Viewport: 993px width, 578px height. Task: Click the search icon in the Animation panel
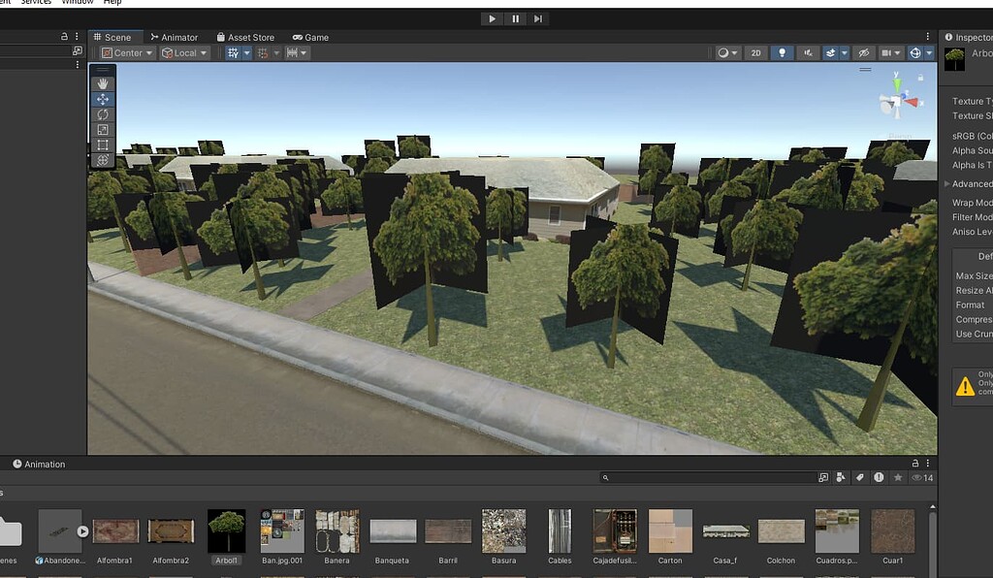pos(606,477)
